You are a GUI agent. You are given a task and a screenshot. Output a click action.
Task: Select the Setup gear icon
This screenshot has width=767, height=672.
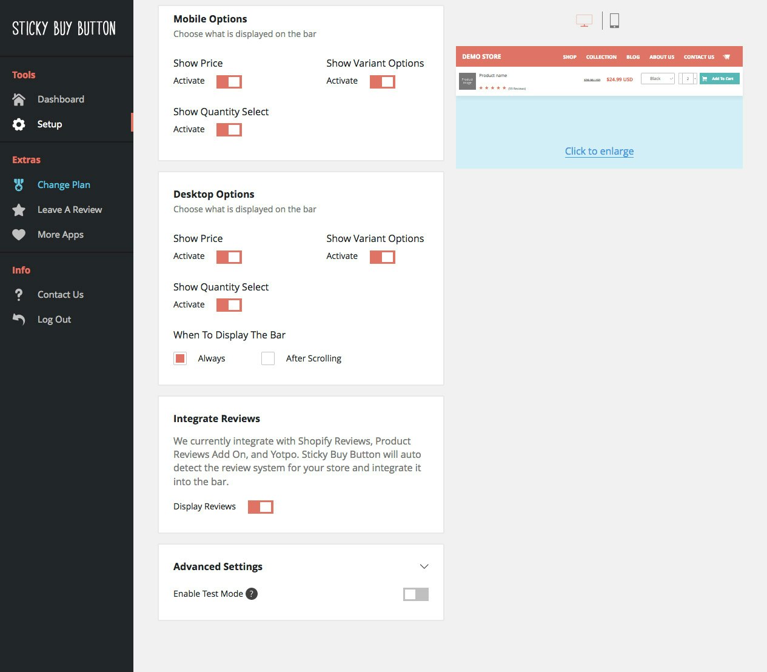pos(19,124)
